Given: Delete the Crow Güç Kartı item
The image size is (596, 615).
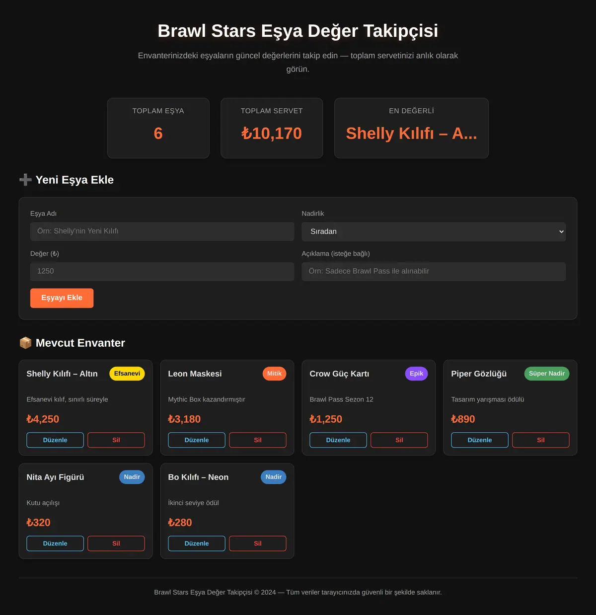Looking at the screenshot, I should (399, 440).
